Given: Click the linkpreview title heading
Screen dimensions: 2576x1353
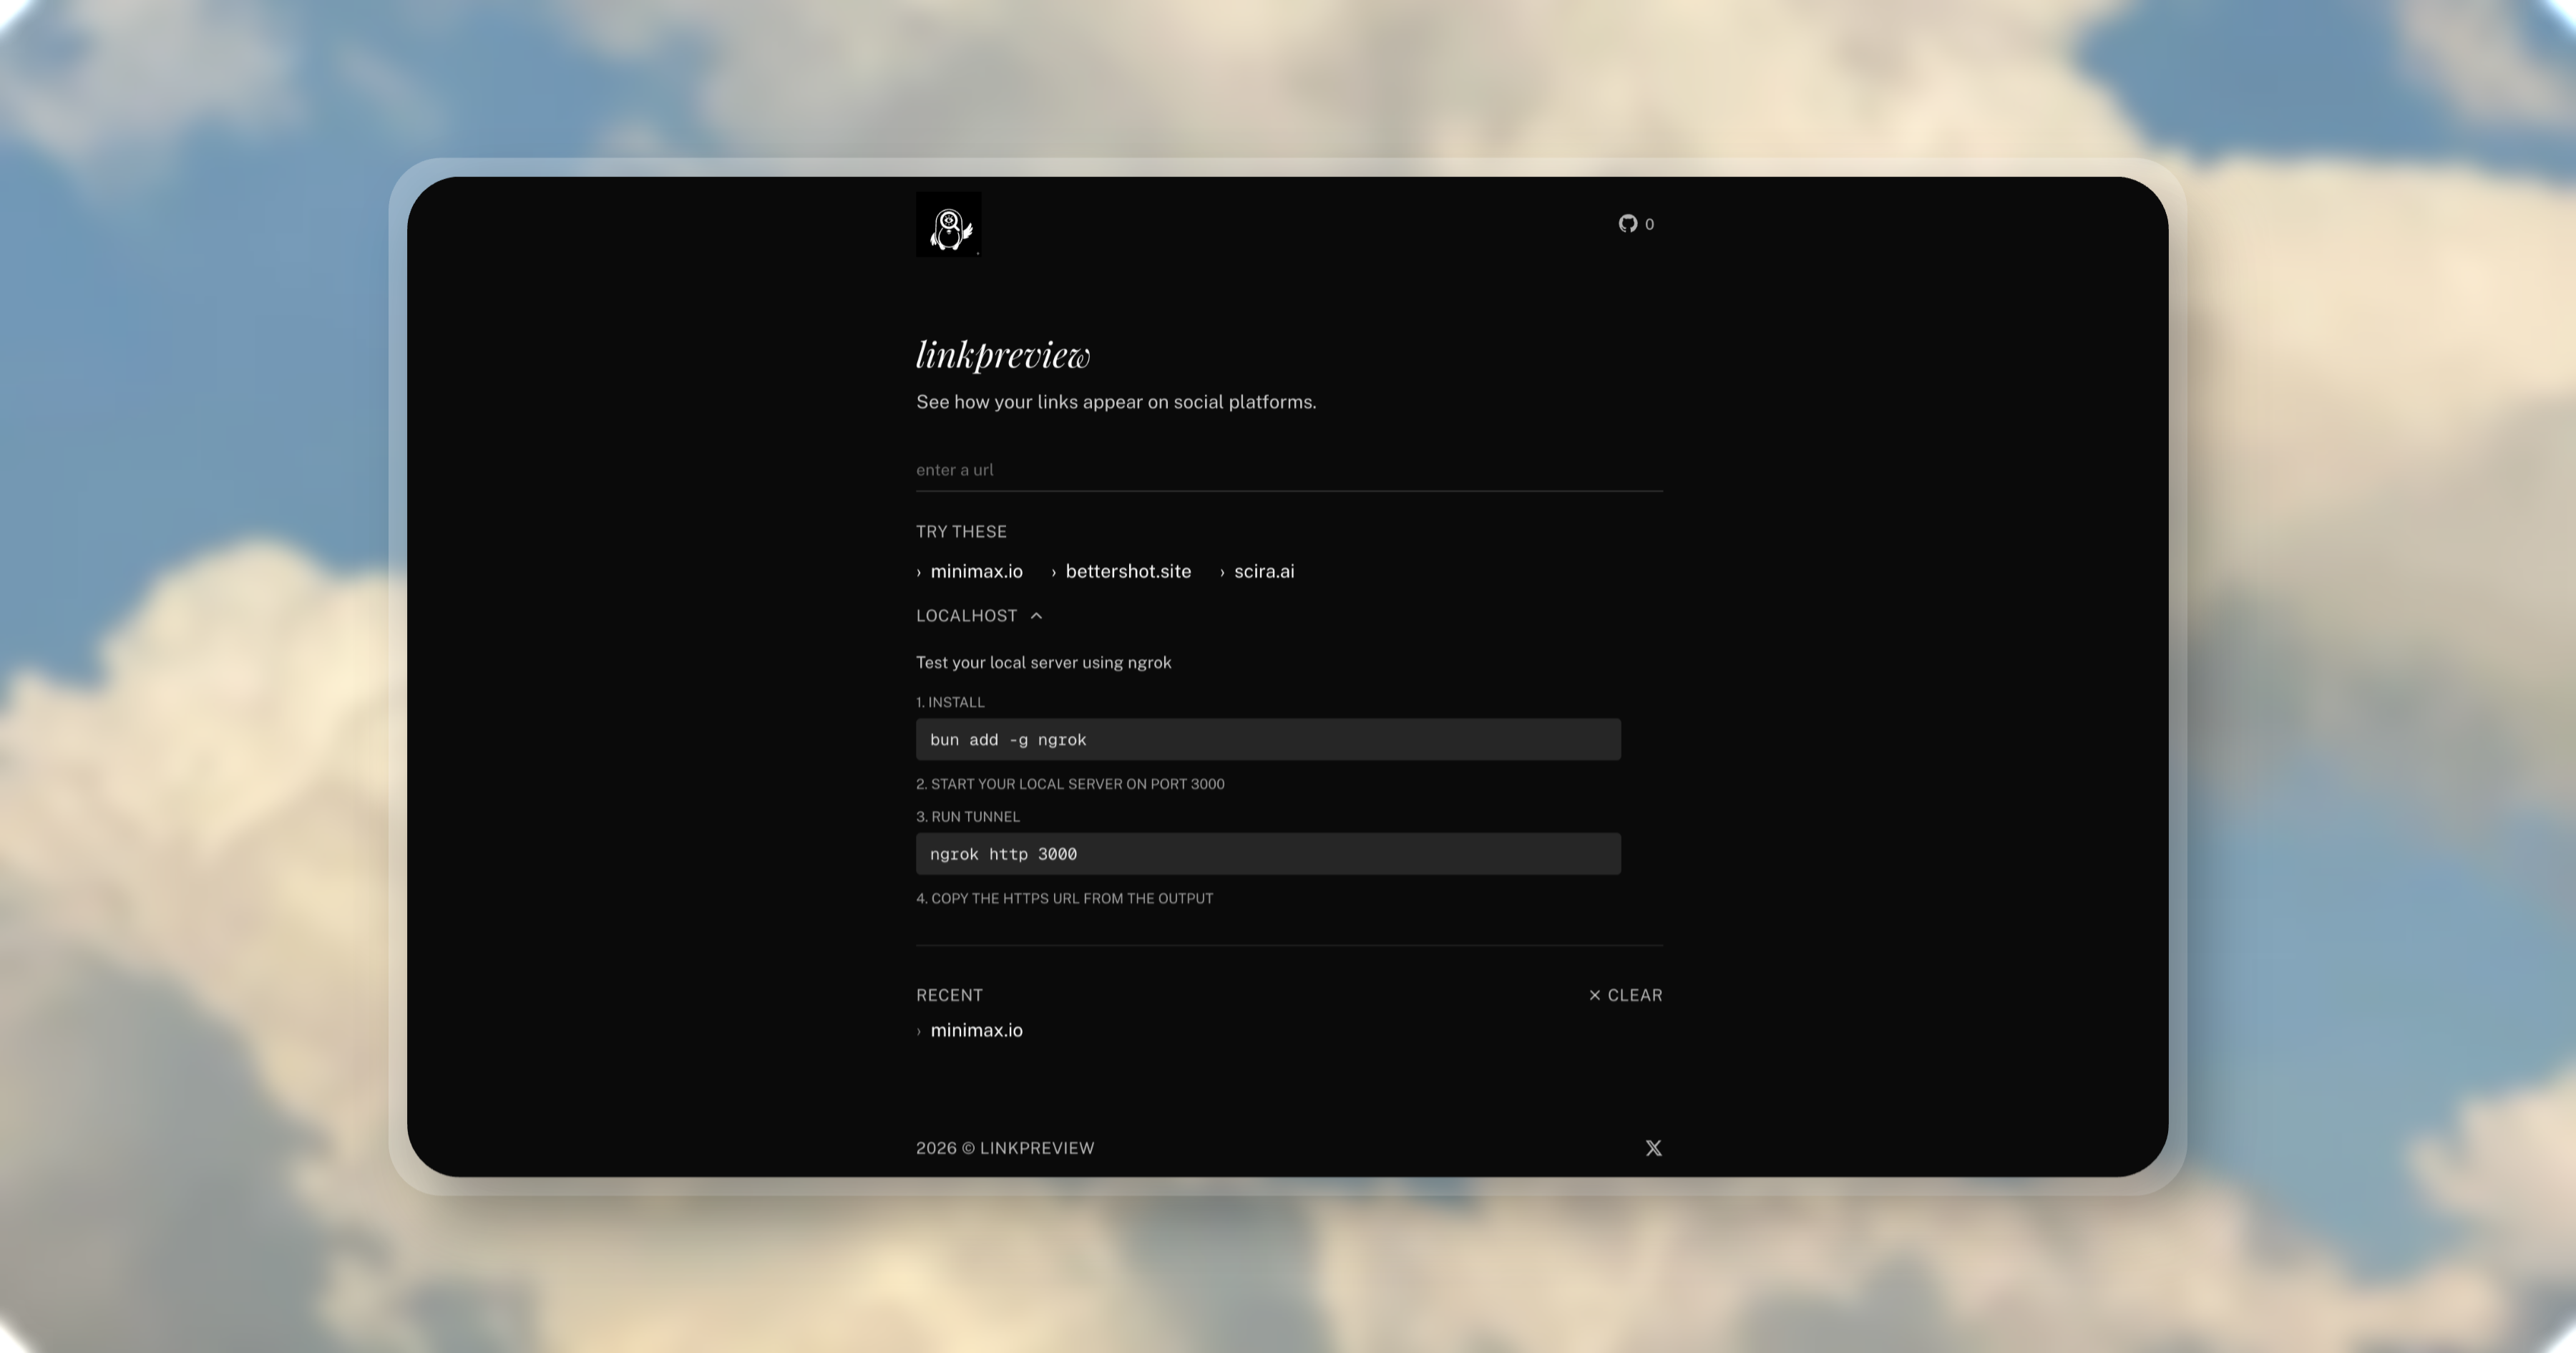Looking at the screenshot, I should (x=1003, y=354).
